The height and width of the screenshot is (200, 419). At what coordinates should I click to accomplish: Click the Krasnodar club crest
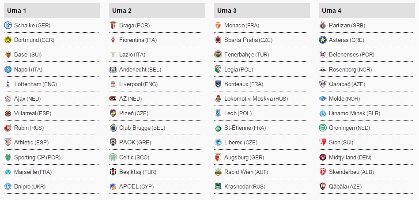point(218,186)
